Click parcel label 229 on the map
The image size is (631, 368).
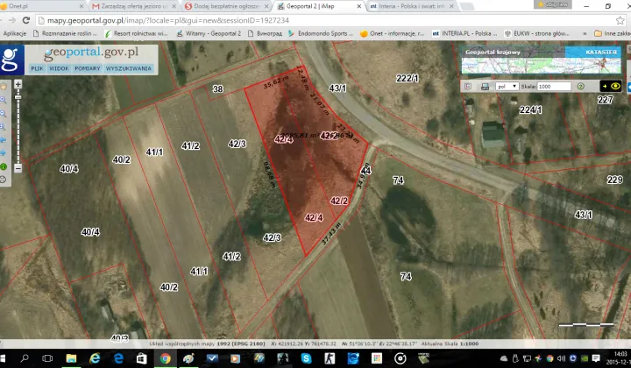pyautogui.click(x=614, y=180)
